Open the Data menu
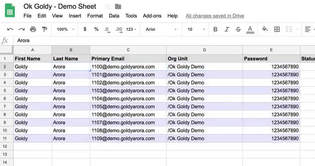Screen dimensions: 315x166 tap(114, 16)
